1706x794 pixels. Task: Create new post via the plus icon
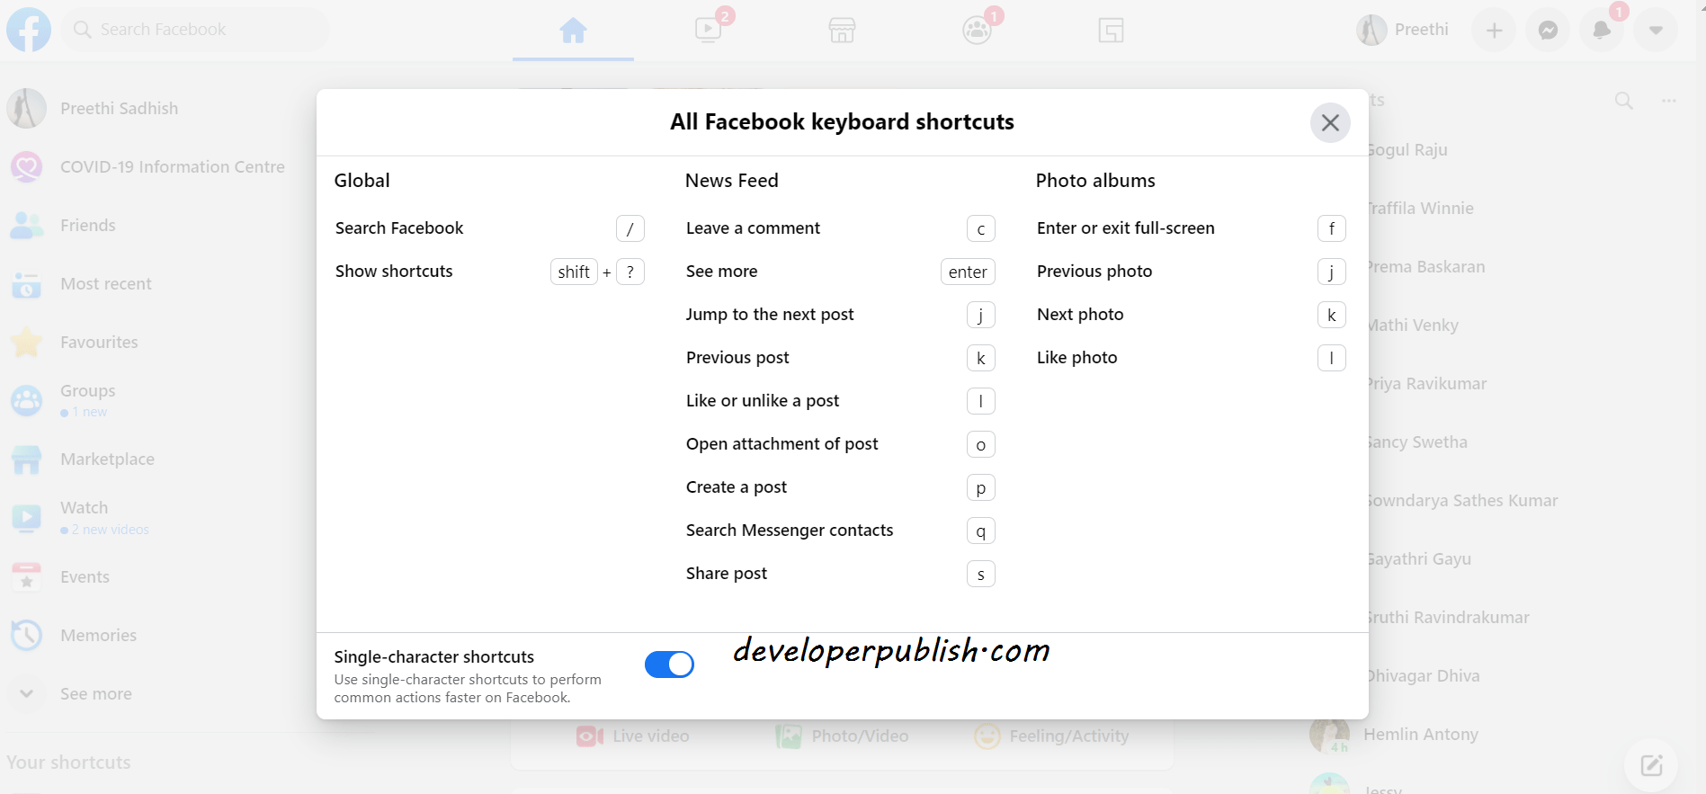tap(1493, 30)
